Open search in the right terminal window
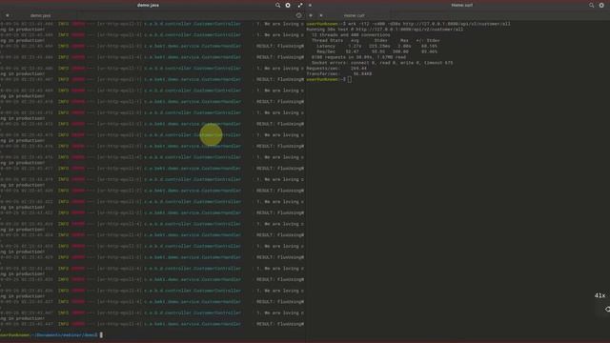610x343 pixels. pos(591,6)
